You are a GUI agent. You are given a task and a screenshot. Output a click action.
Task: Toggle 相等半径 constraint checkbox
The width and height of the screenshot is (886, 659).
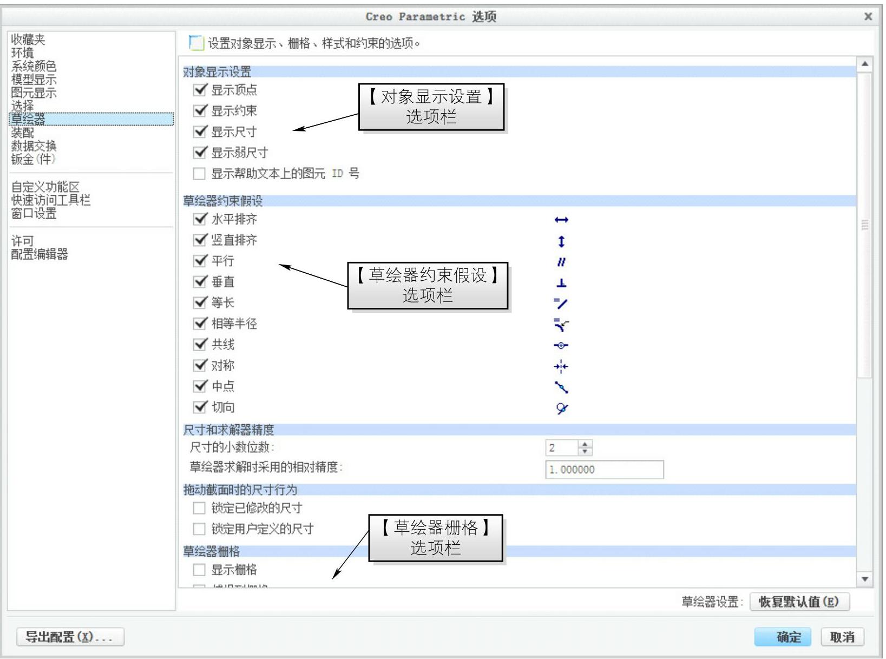point(200,324)
